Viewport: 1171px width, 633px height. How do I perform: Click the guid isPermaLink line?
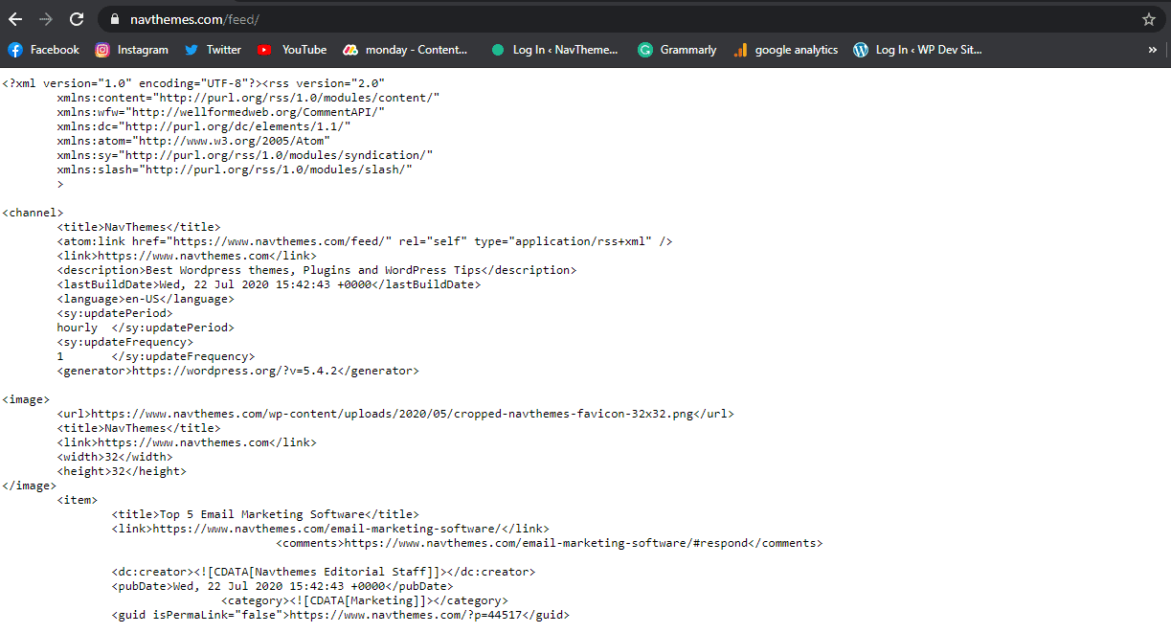[341, 615]
